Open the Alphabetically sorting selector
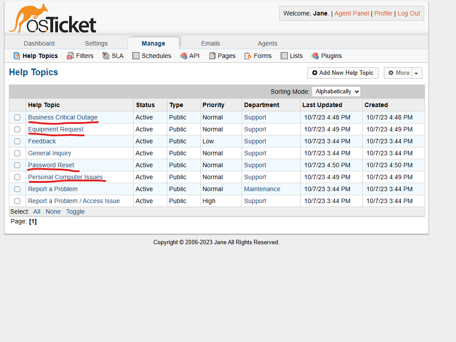The width and height of the screenshot is (456, 342). coord(336,91)
